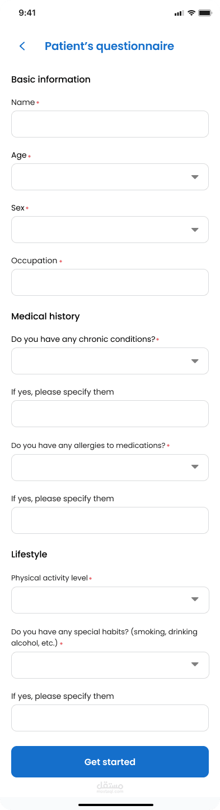Tap the Get started button

tap(110, 762)
